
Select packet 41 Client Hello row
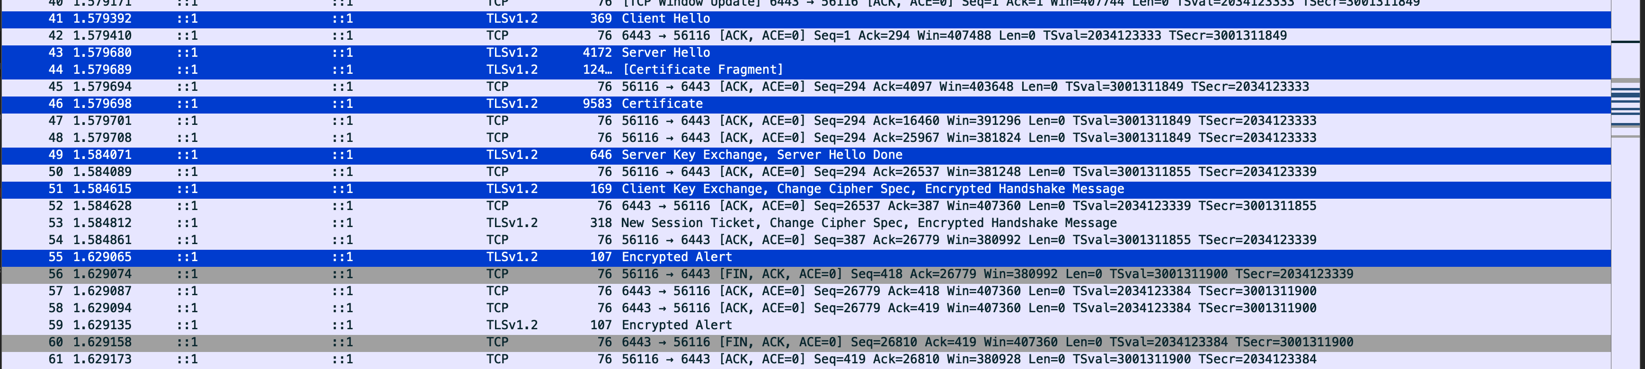point(805,19)
